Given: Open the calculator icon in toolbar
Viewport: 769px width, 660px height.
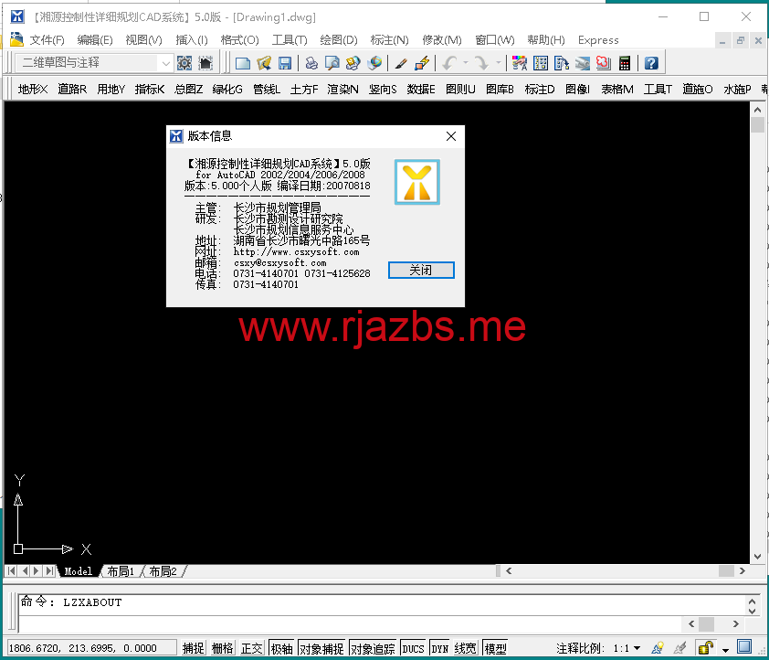Looking at the screenshot, I should pyautogui.click(x=625, y=63).
